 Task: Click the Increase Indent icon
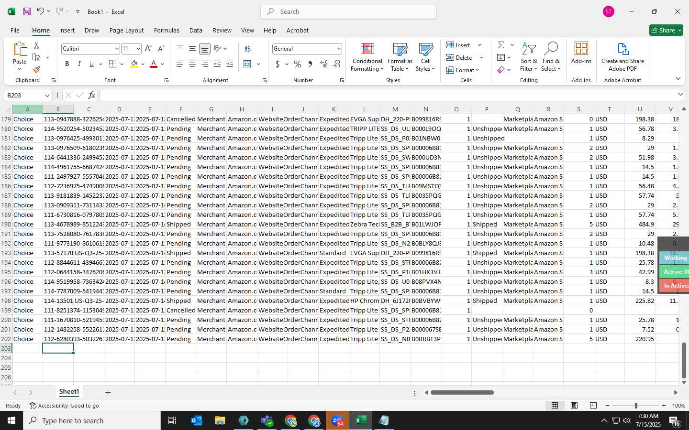click(x=230, y=64)
